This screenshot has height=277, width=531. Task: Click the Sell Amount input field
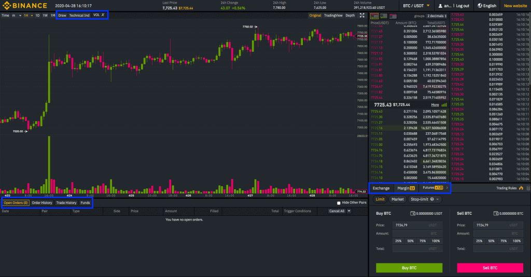click(498, 233)
